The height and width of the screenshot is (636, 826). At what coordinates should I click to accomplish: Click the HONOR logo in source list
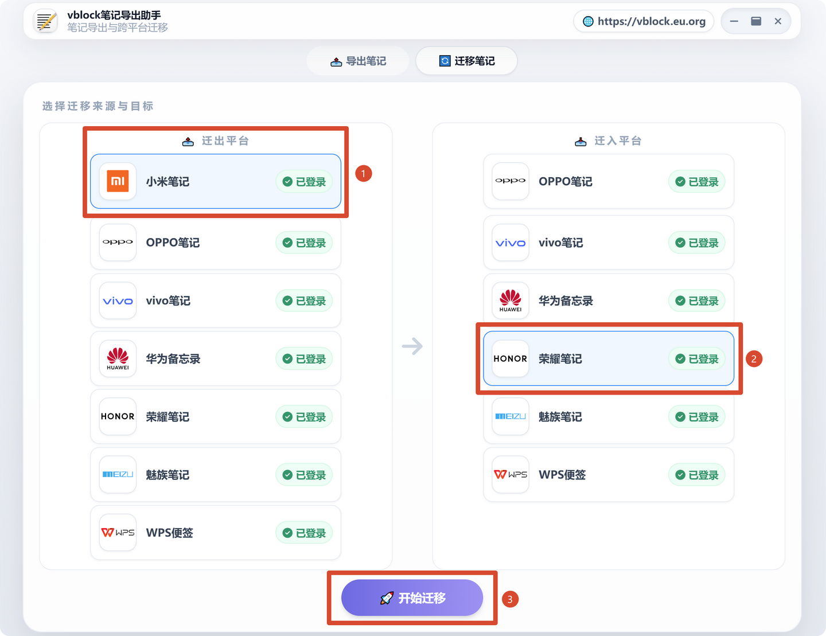(118, 416)
